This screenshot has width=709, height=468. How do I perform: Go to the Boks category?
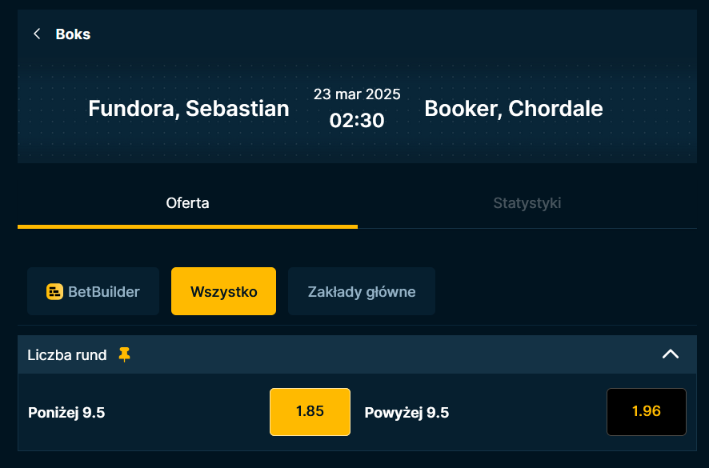(73, 34)
